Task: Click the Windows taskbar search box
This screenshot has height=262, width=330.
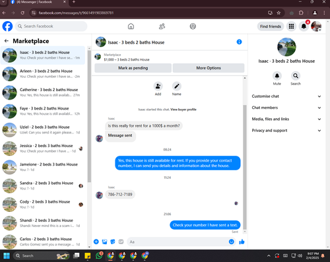Action: (42, 255)
